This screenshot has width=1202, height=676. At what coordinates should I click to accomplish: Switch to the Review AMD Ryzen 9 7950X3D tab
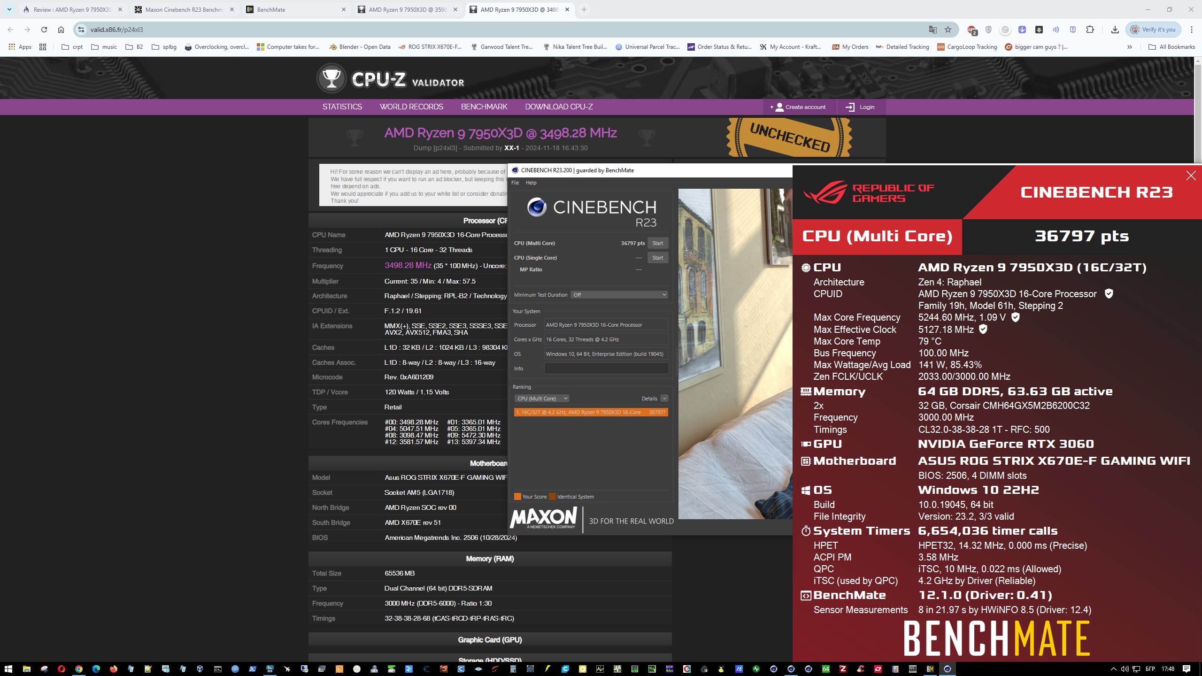pyautogui.click(x=72, y=9)
